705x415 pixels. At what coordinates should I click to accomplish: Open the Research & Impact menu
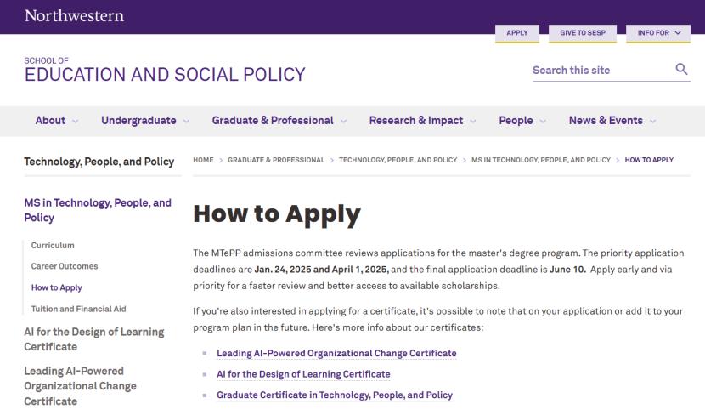[x=416, y=121]
